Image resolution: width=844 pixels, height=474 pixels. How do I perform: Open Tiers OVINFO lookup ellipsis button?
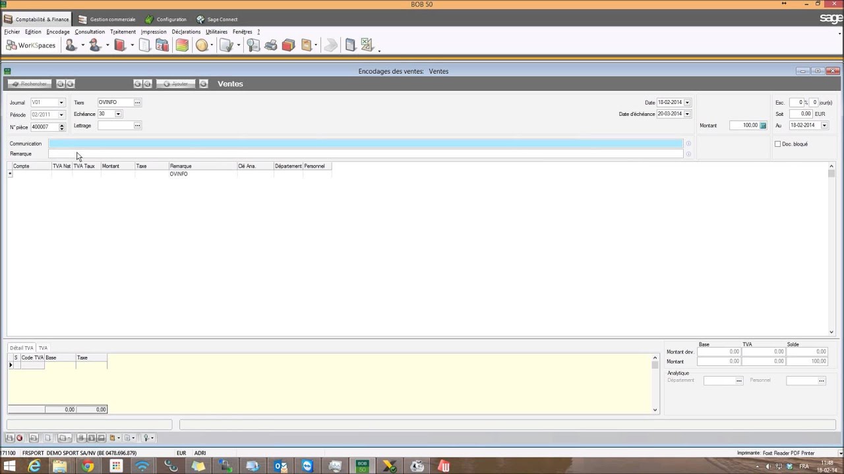(137, 103)
